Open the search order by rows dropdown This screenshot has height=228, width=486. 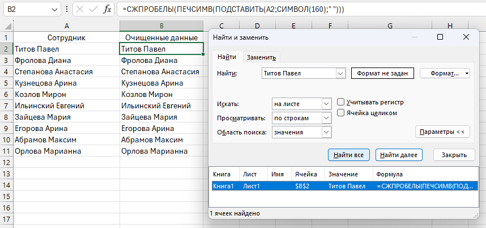tap(326, 118)
